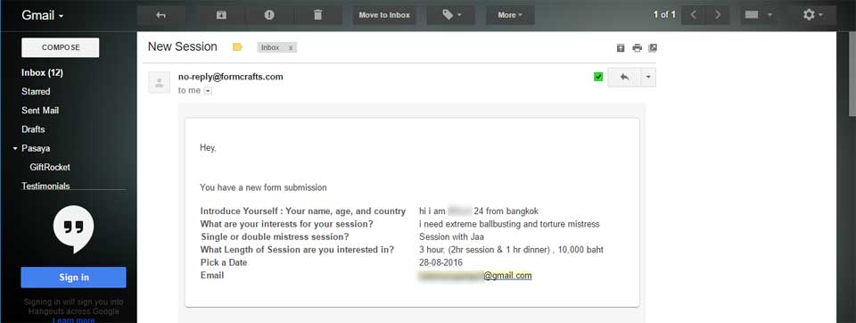Open the reply options dropdown arrow
The image size is (856, 323).
click(648, 78)
